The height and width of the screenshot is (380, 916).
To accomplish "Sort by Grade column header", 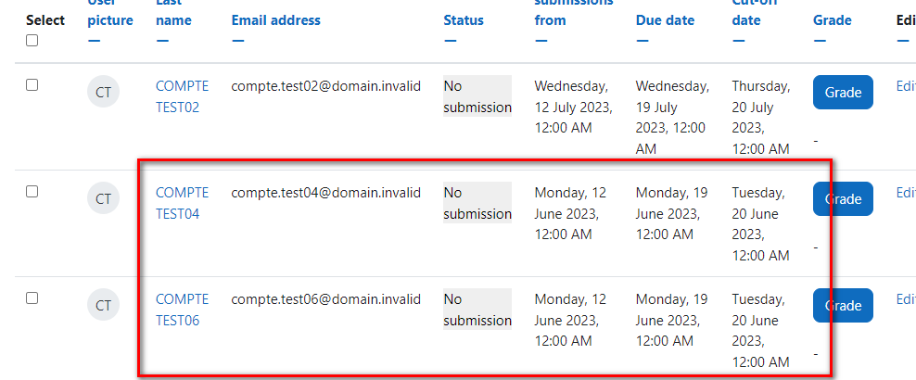I will [x=832, y=20].
